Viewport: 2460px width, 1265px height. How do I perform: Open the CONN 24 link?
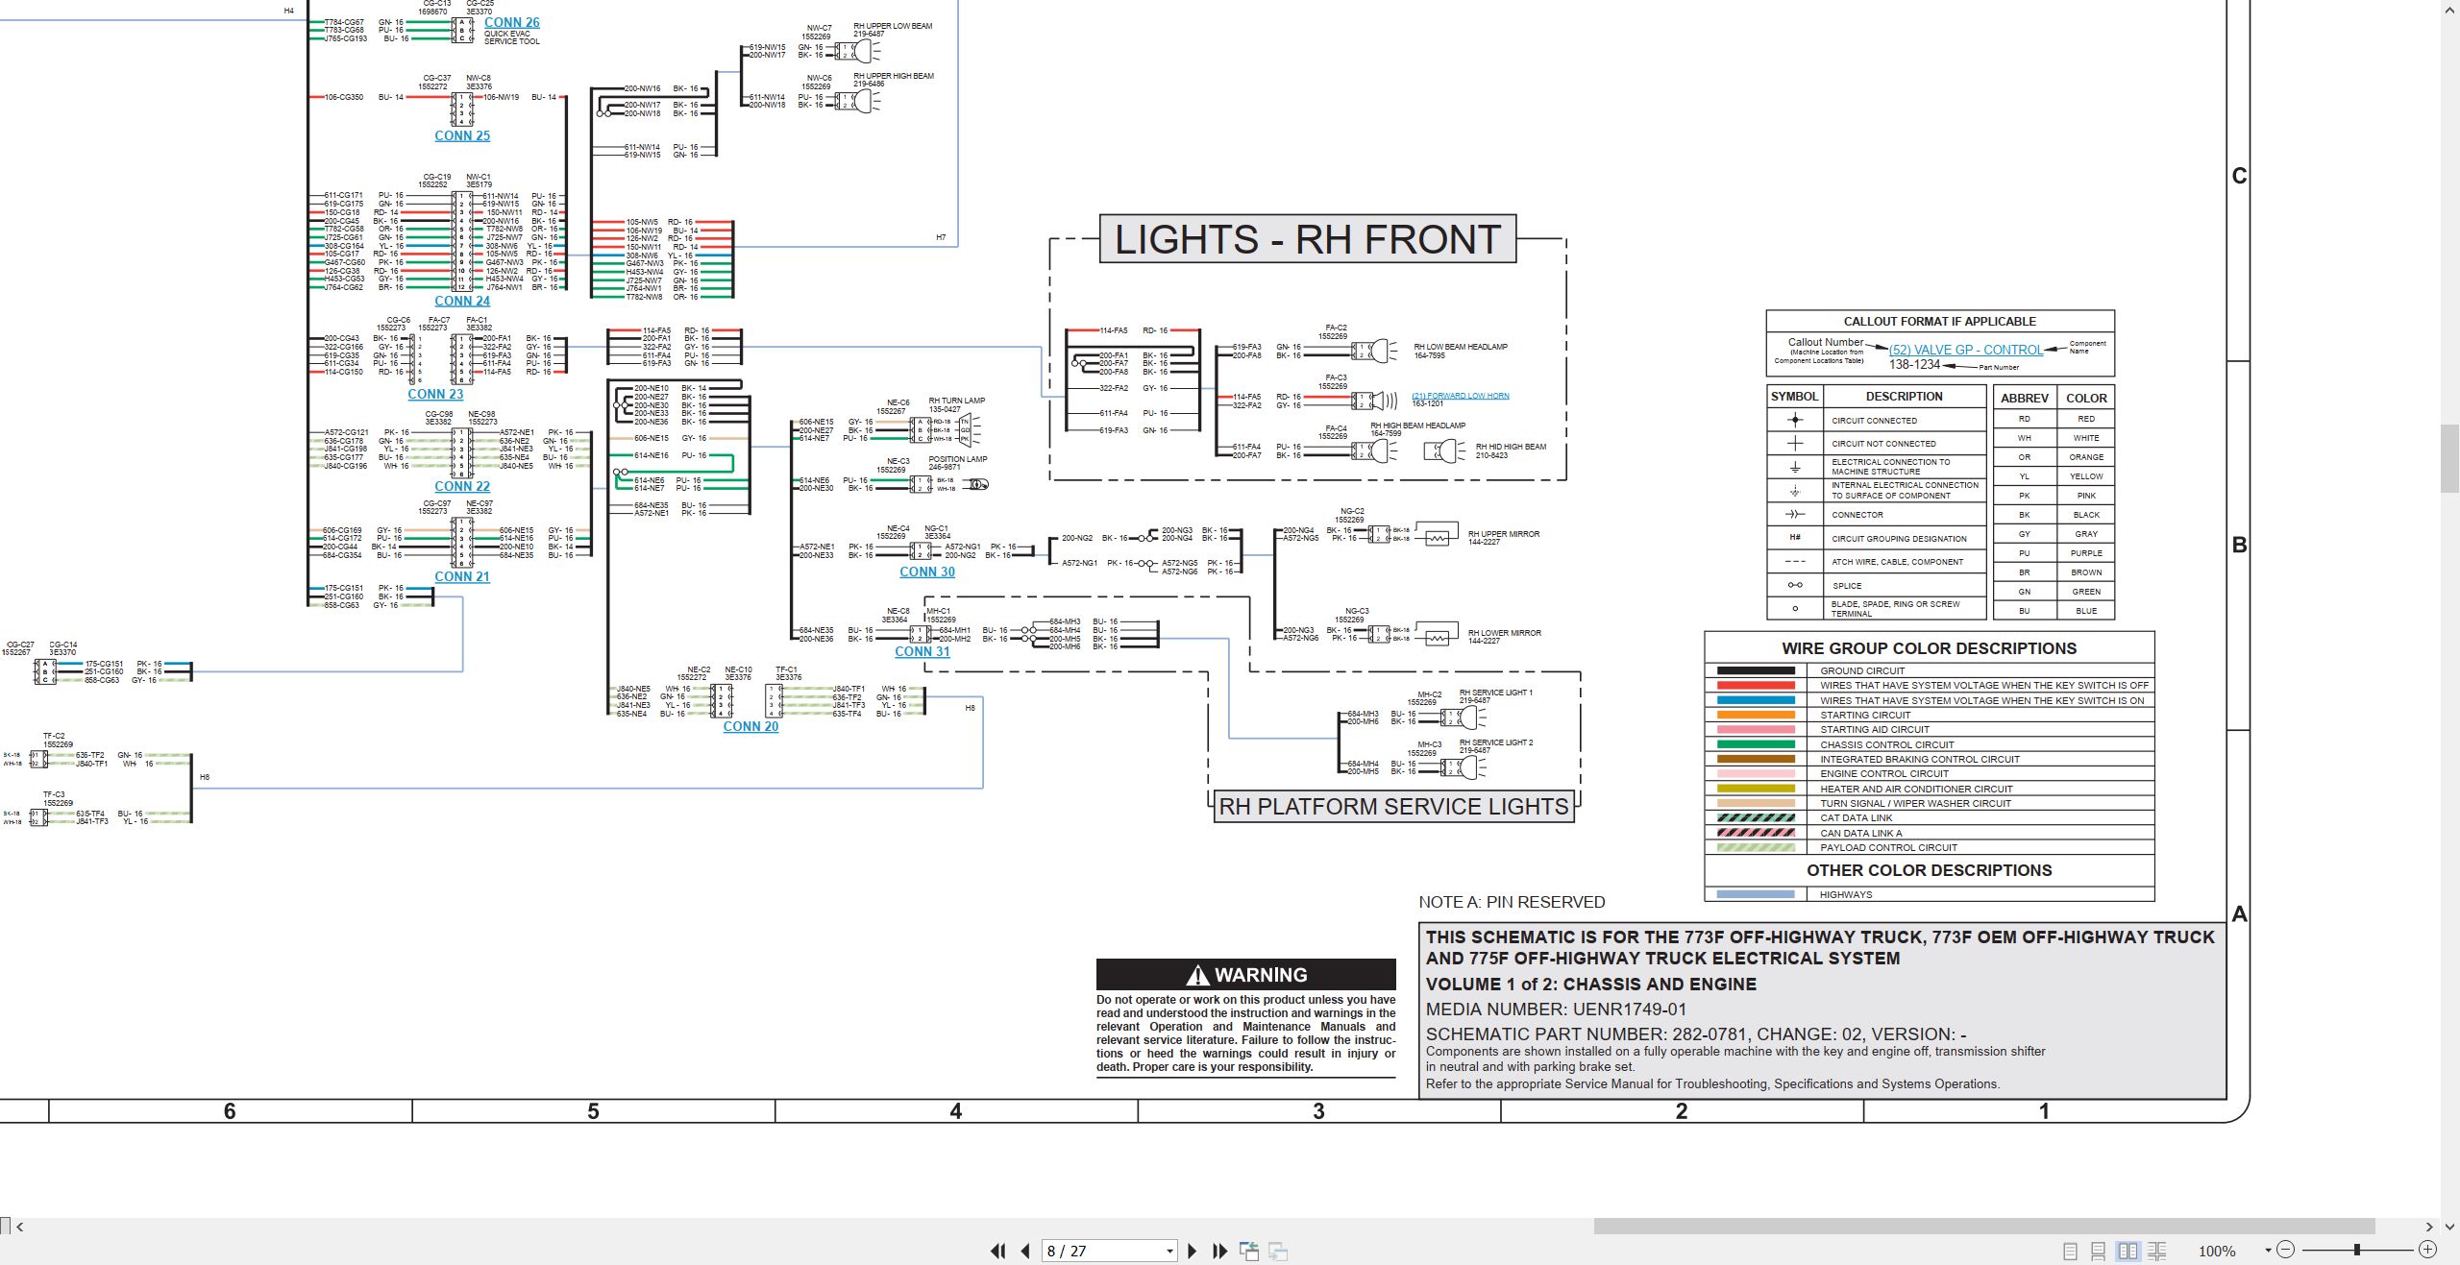point(462,301)
